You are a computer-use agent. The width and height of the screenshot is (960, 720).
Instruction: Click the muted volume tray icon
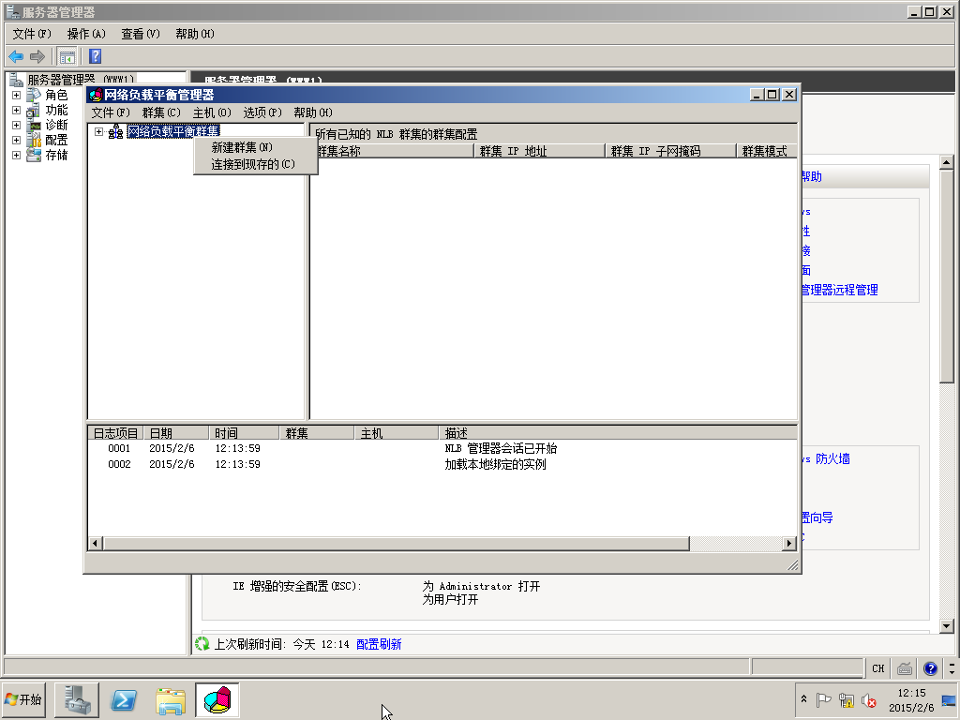point(868,699)
